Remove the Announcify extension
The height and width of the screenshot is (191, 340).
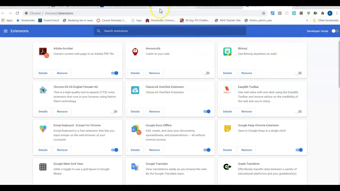154,73
